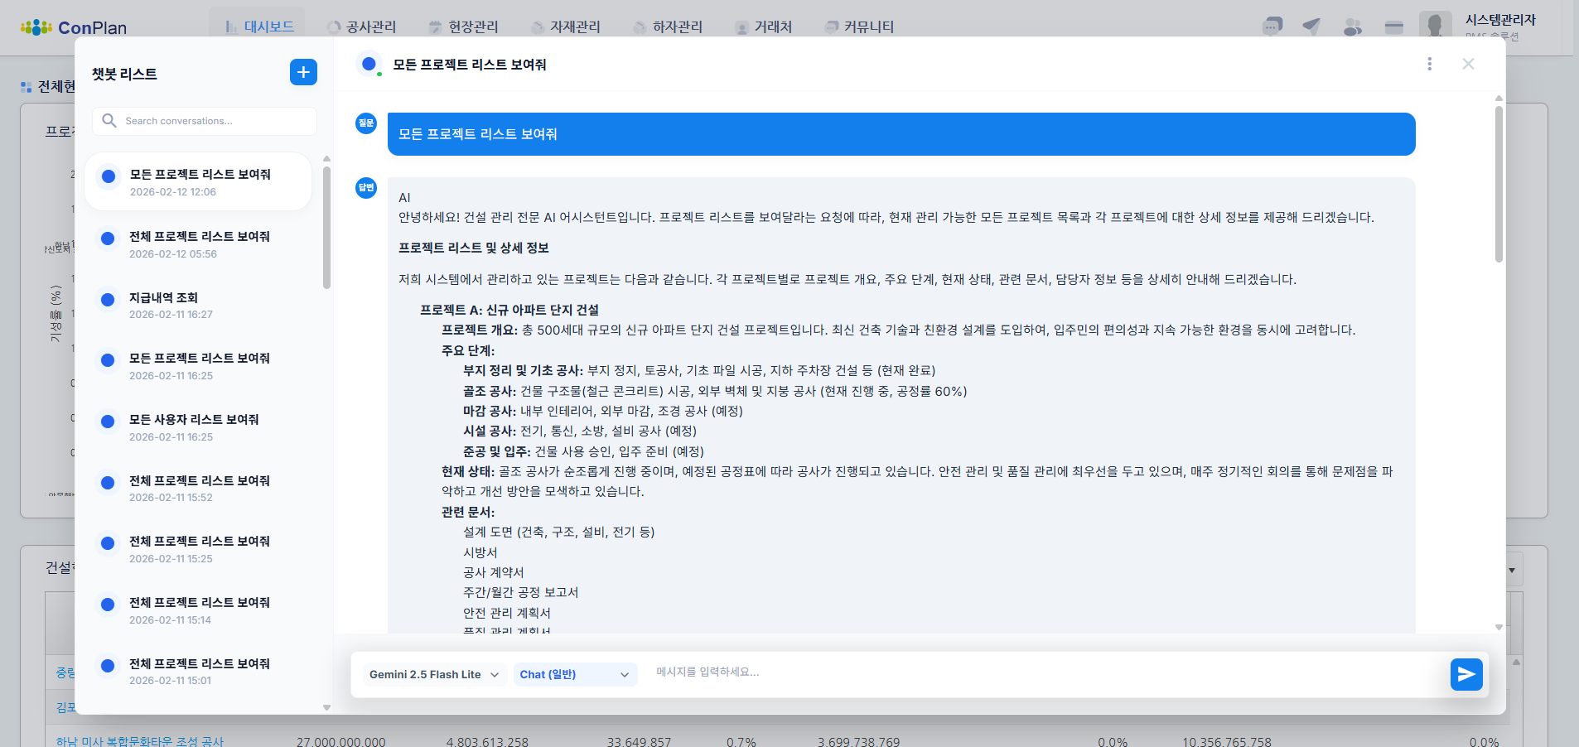The width and height of the screenshot is (1579, 747).
Task: Click the system administrator profile avatar
Action: click(x=1435, y=25)
